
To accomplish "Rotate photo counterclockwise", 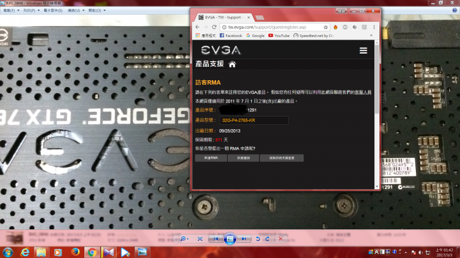I will click(x=258, y=239).
